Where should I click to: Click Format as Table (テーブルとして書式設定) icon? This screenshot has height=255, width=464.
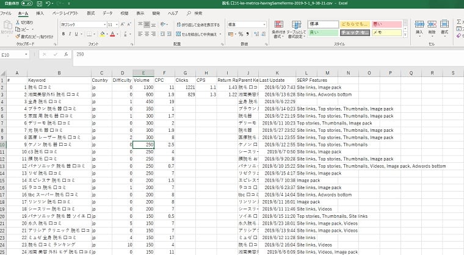(297, 28)
